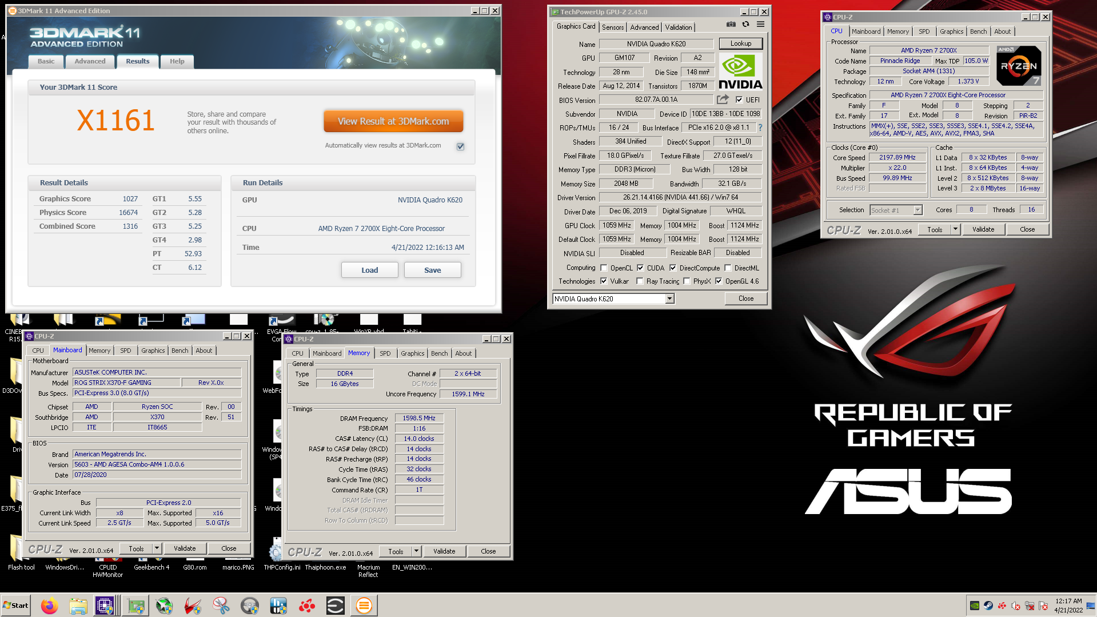Screen dimensions: 1097x617
Task: Open Windows Explorer from the taskbar
Action: coord(78,606)
